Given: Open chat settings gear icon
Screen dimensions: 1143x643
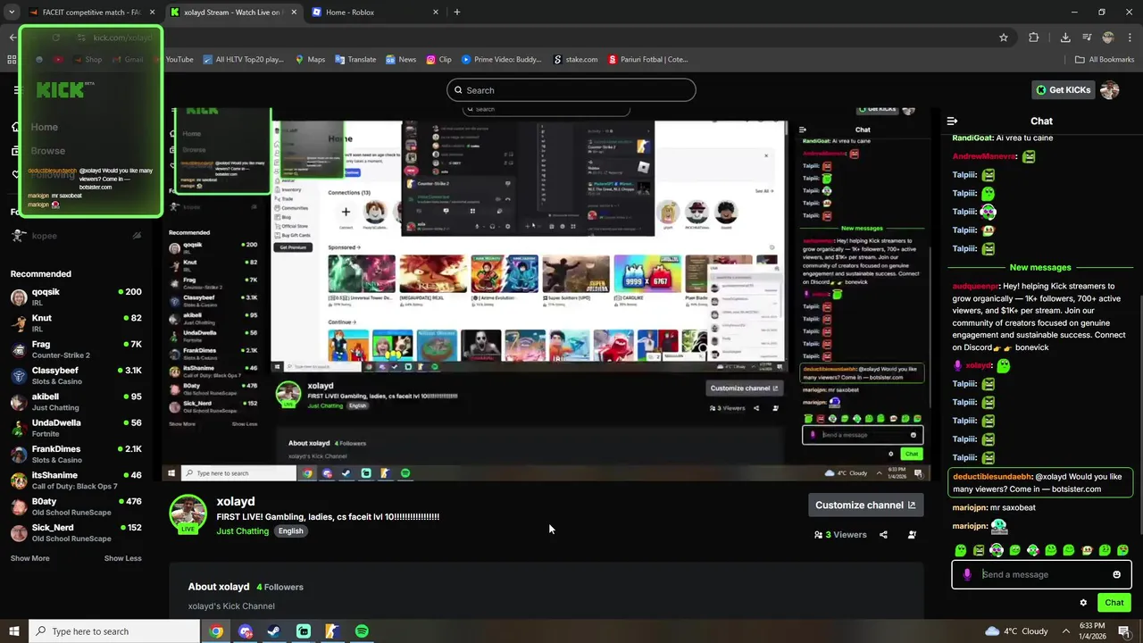Looking at the screenshot, I should pyautogui.click(x=1083, y=603).
